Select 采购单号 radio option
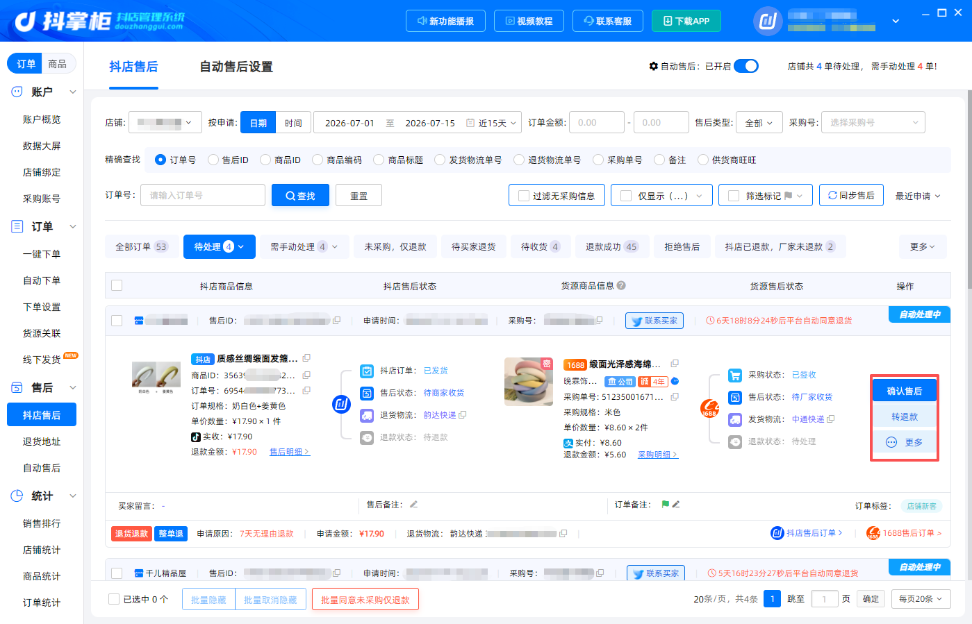This screenshot has width=972, height=624. [x=598, y=160]
